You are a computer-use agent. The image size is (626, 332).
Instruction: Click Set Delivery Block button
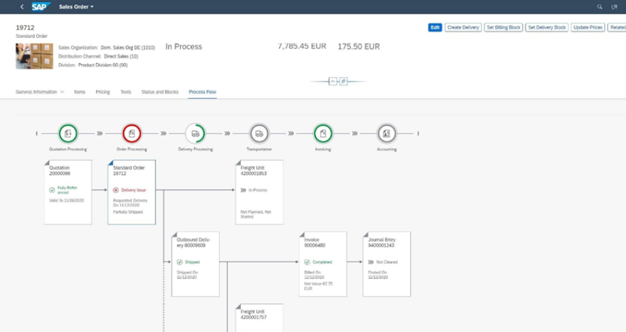(546, 27)
